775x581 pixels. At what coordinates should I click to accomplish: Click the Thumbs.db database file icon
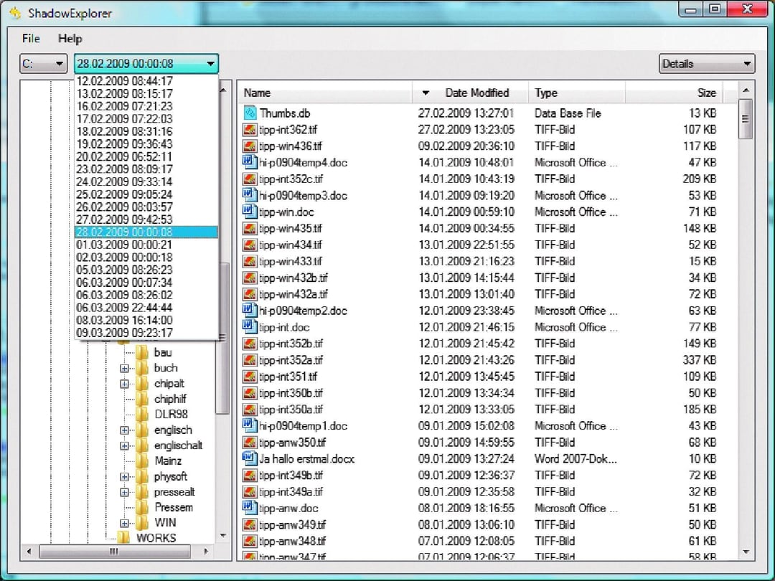tap(250, 113)
